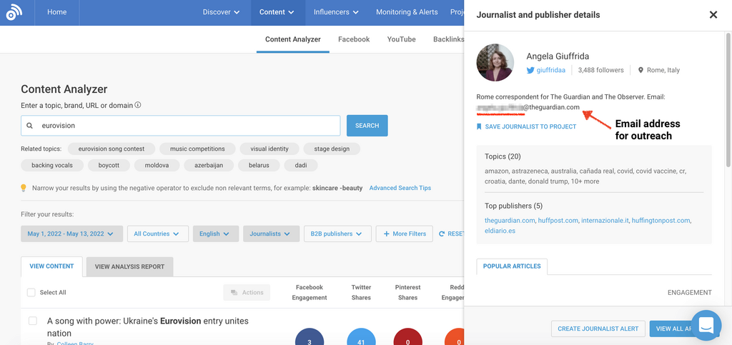Expand the All Countries dropdown
Viewport: 732px width, 345px height.
(157, 234)
